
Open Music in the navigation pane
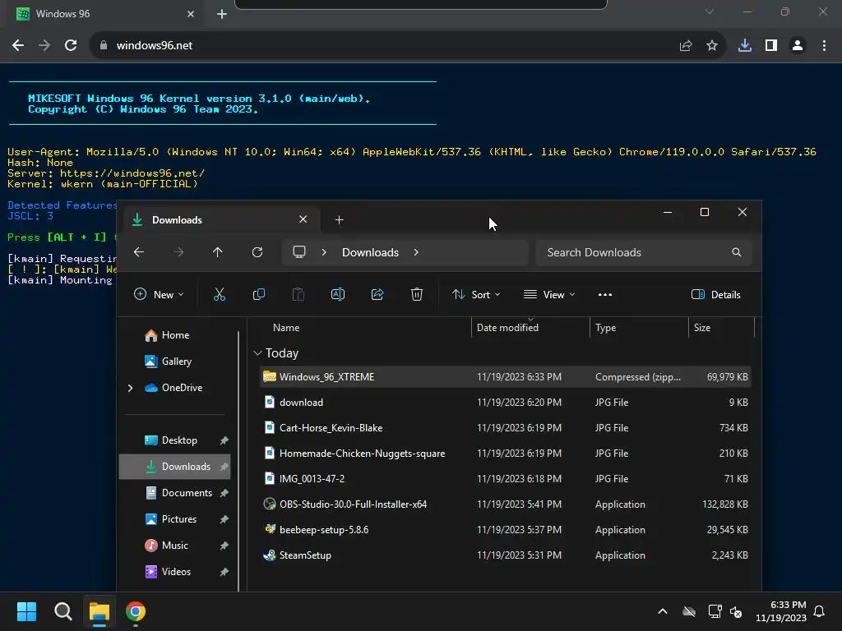pos(174,546)
